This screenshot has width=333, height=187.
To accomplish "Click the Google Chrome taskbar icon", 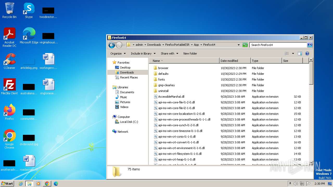I will pos(47,184).
